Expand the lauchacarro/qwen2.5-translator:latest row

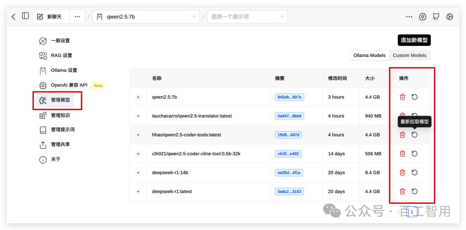pos(138,116)
